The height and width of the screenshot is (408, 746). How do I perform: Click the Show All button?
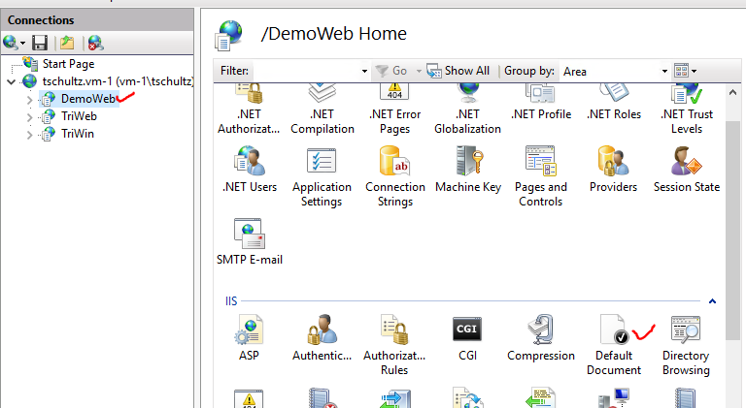[458, 71]
